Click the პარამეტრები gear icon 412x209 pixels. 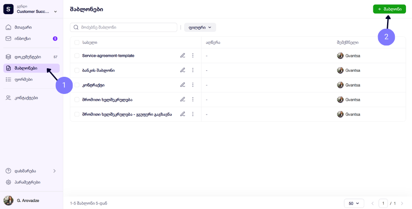click(9, 182)
